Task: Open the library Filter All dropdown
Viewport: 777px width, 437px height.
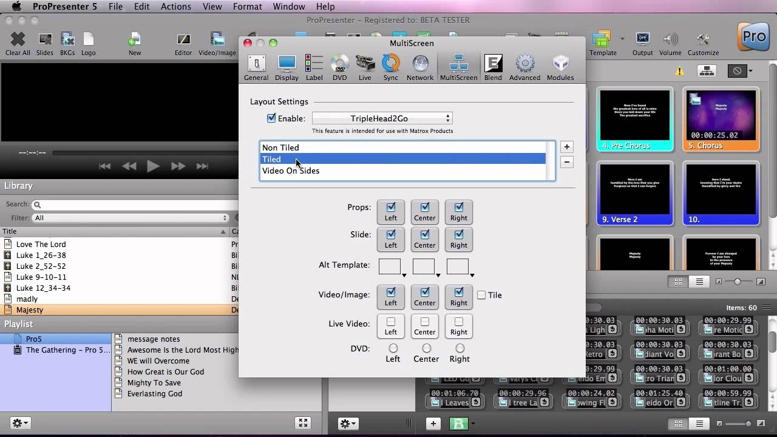Action: click(131, 218)
